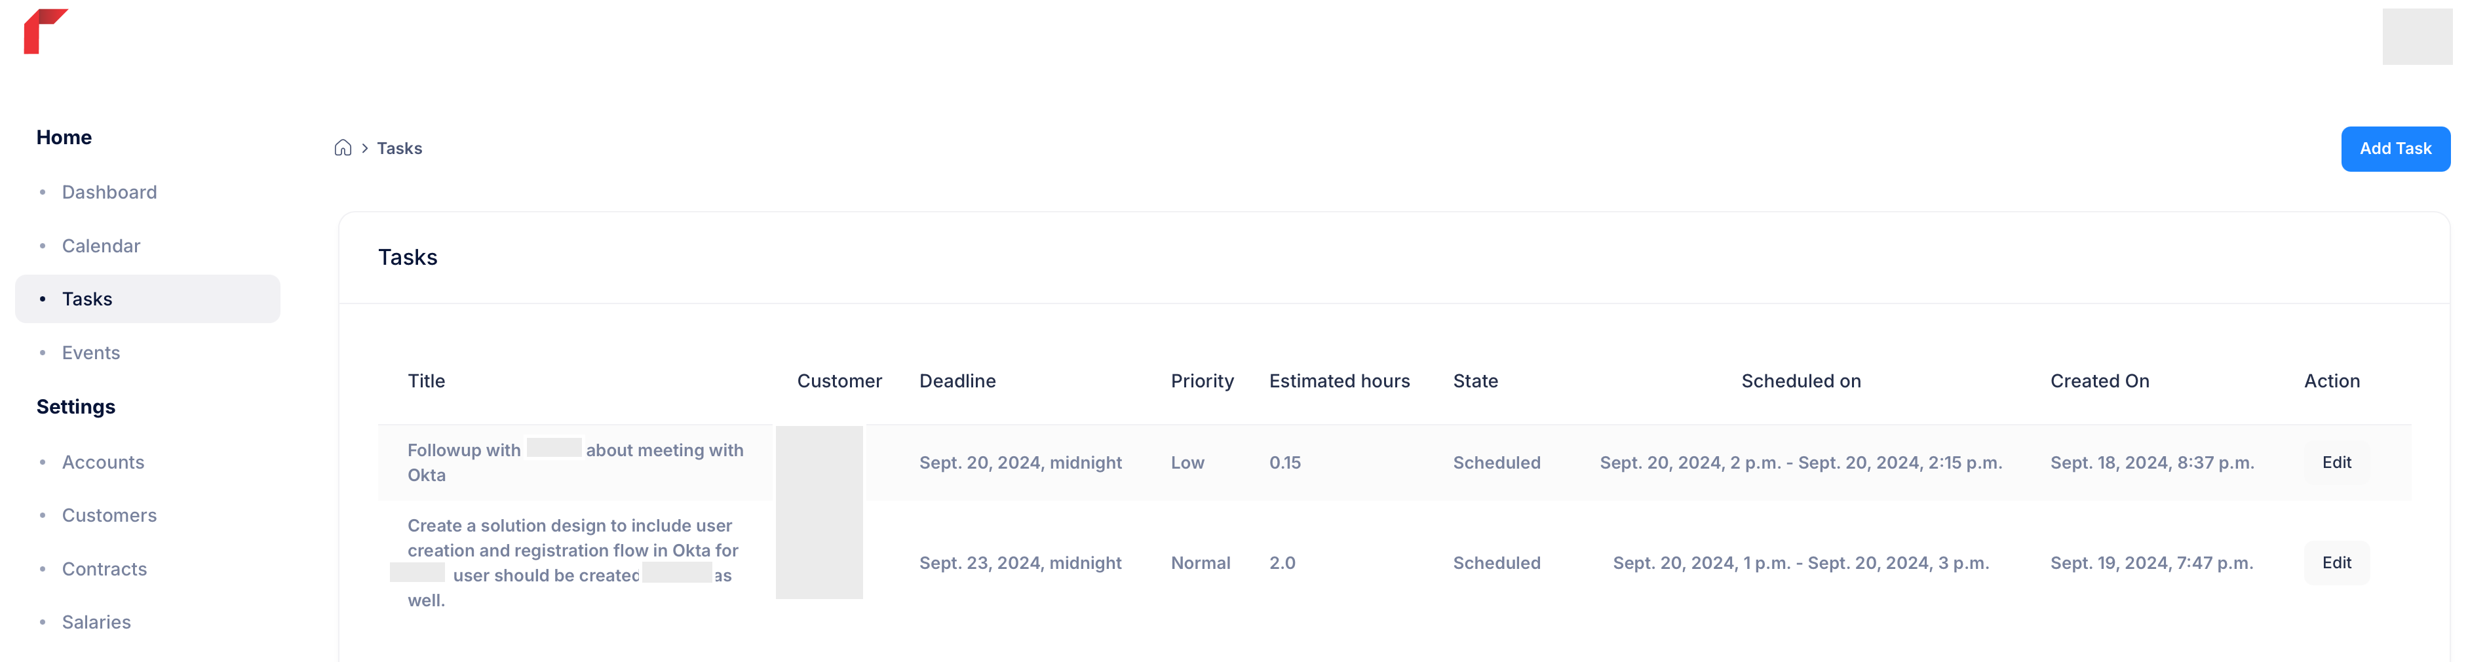Viewport: 2468px width, 662px height.
Task: Select Tasks in the sidebar
Action: coord(147,299)
